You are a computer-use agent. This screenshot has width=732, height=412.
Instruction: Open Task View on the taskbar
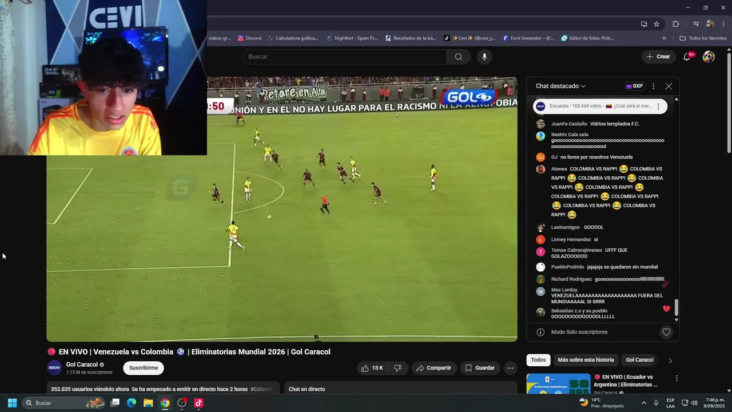[x=115, y=403]
